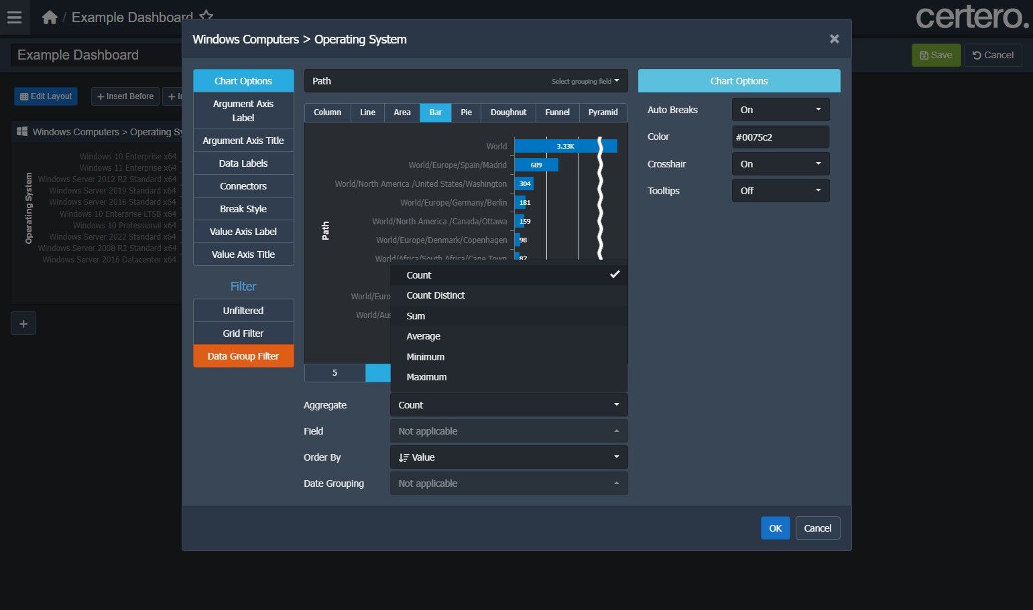Click the Edit Layout button
Image resolution: width=1033 pixels, height=610 pixels.
46,96
